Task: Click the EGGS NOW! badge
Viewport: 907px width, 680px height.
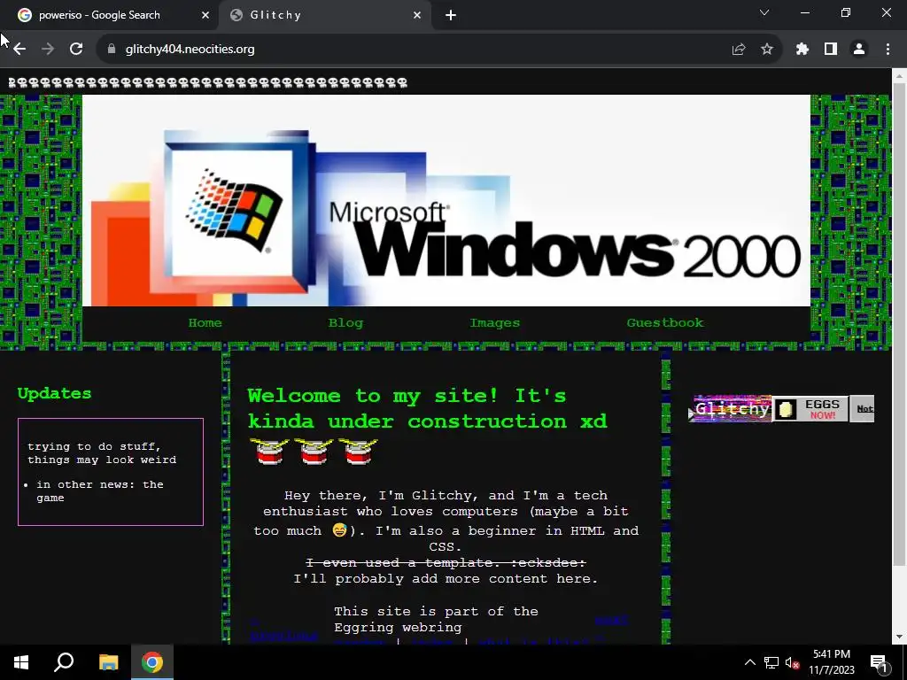Action: click(x=810, y=409)
